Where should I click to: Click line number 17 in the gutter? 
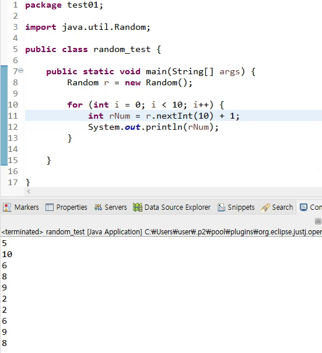13,182
